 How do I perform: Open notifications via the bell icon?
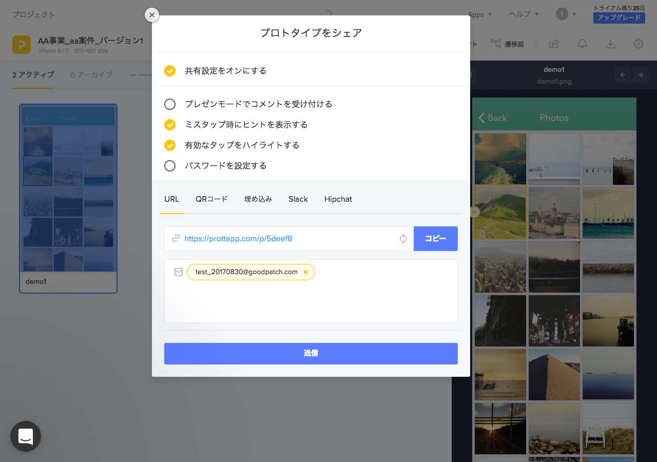[582, 44]
